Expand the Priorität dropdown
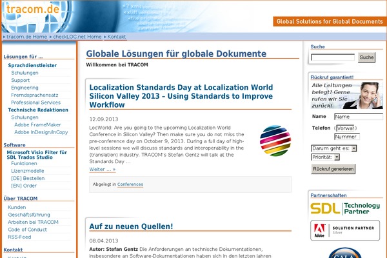This screenshot has height=258, width=387. pos(325,157)
